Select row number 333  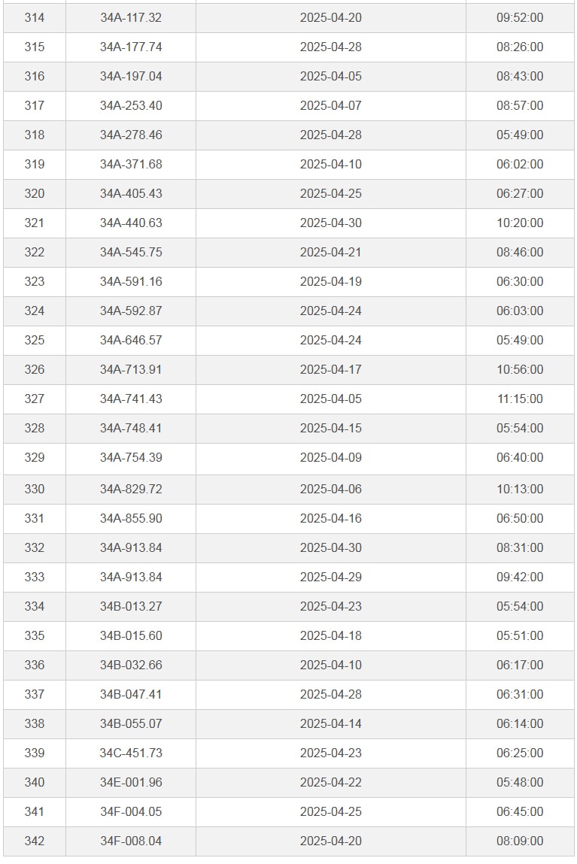click(x=34, y=577)
